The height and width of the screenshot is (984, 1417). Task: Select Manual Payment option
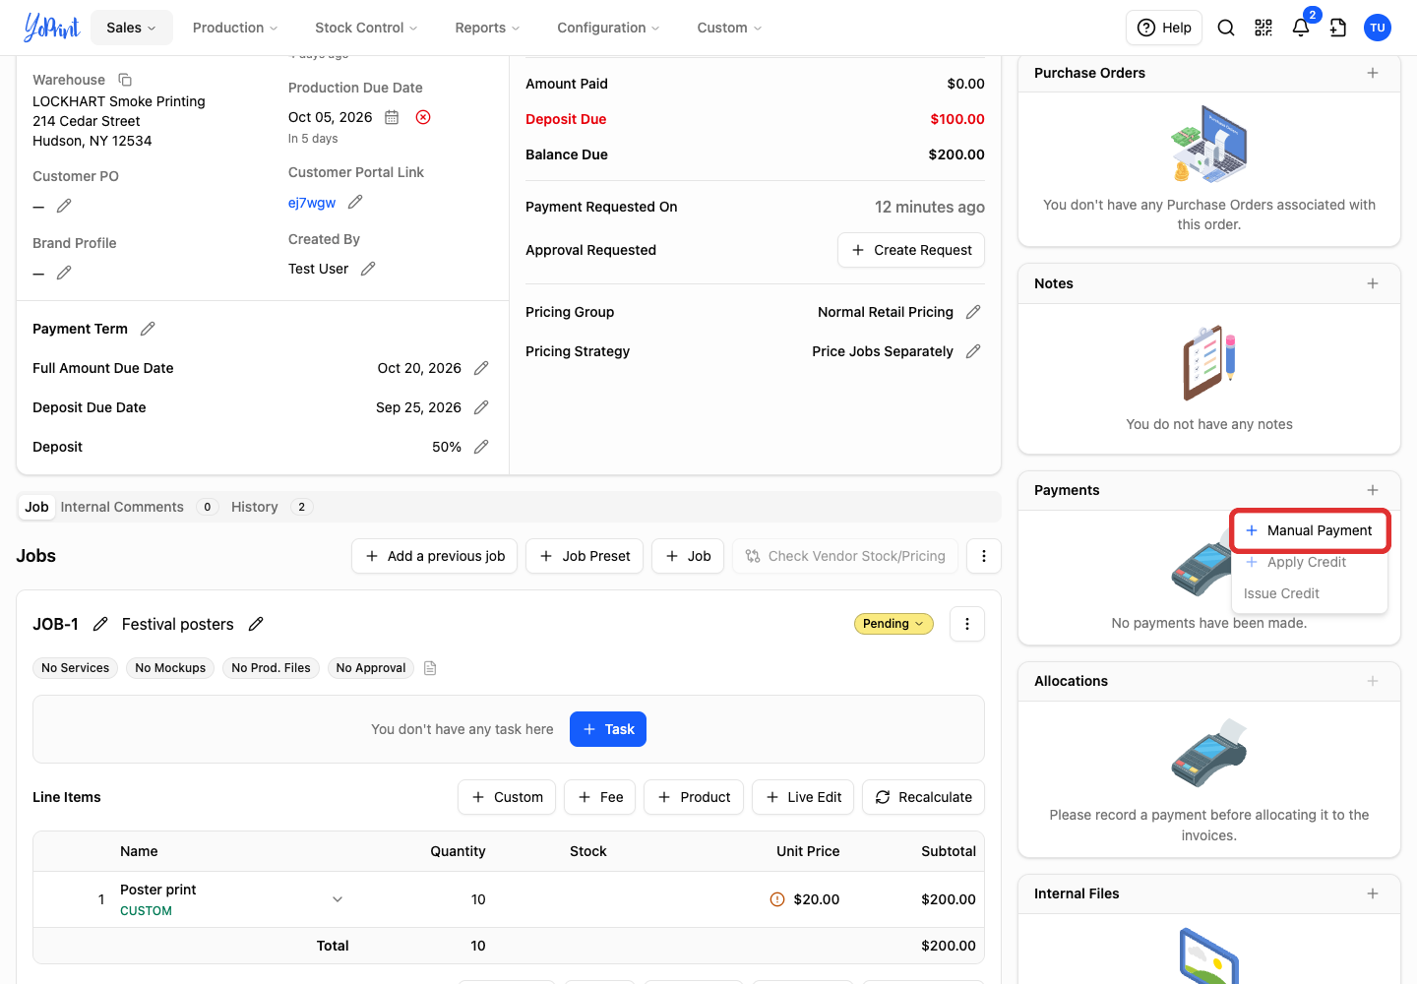tap(1309, 530)
